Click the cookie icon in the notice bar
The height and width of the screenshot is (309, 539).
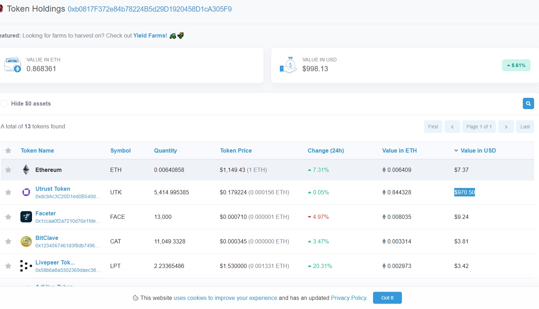135,298
